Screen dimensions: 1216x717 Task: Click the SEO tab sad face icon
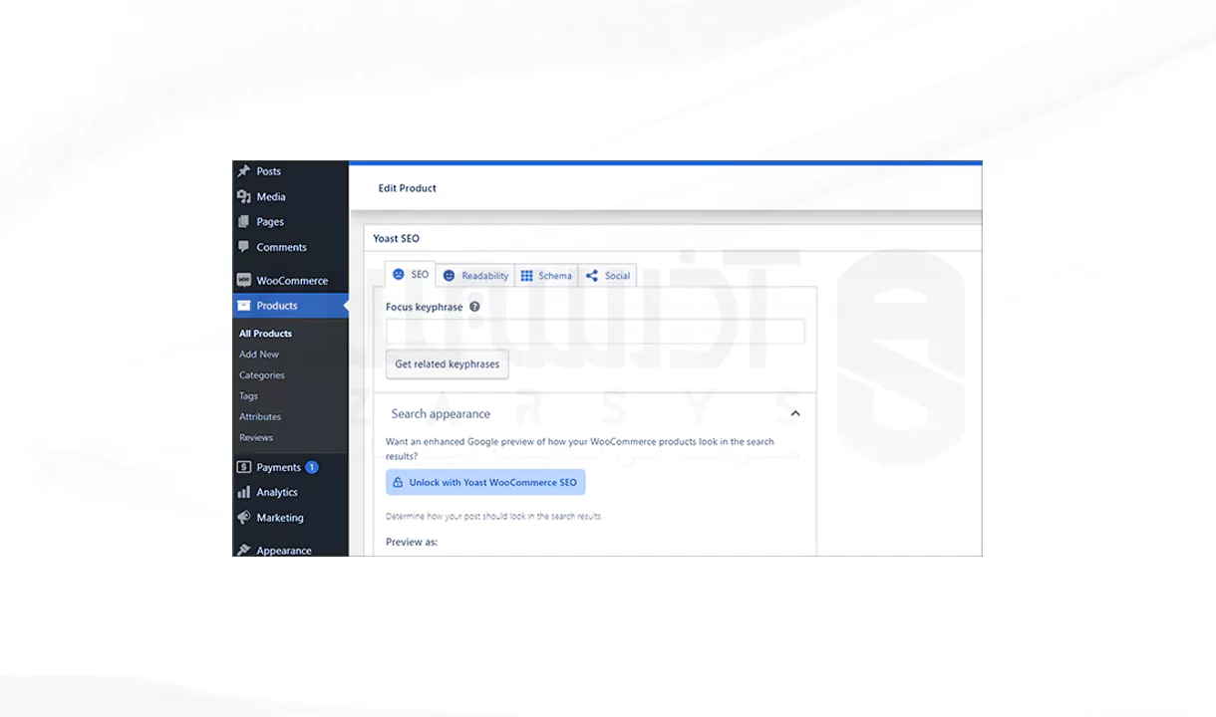click(x=399, y=275)
